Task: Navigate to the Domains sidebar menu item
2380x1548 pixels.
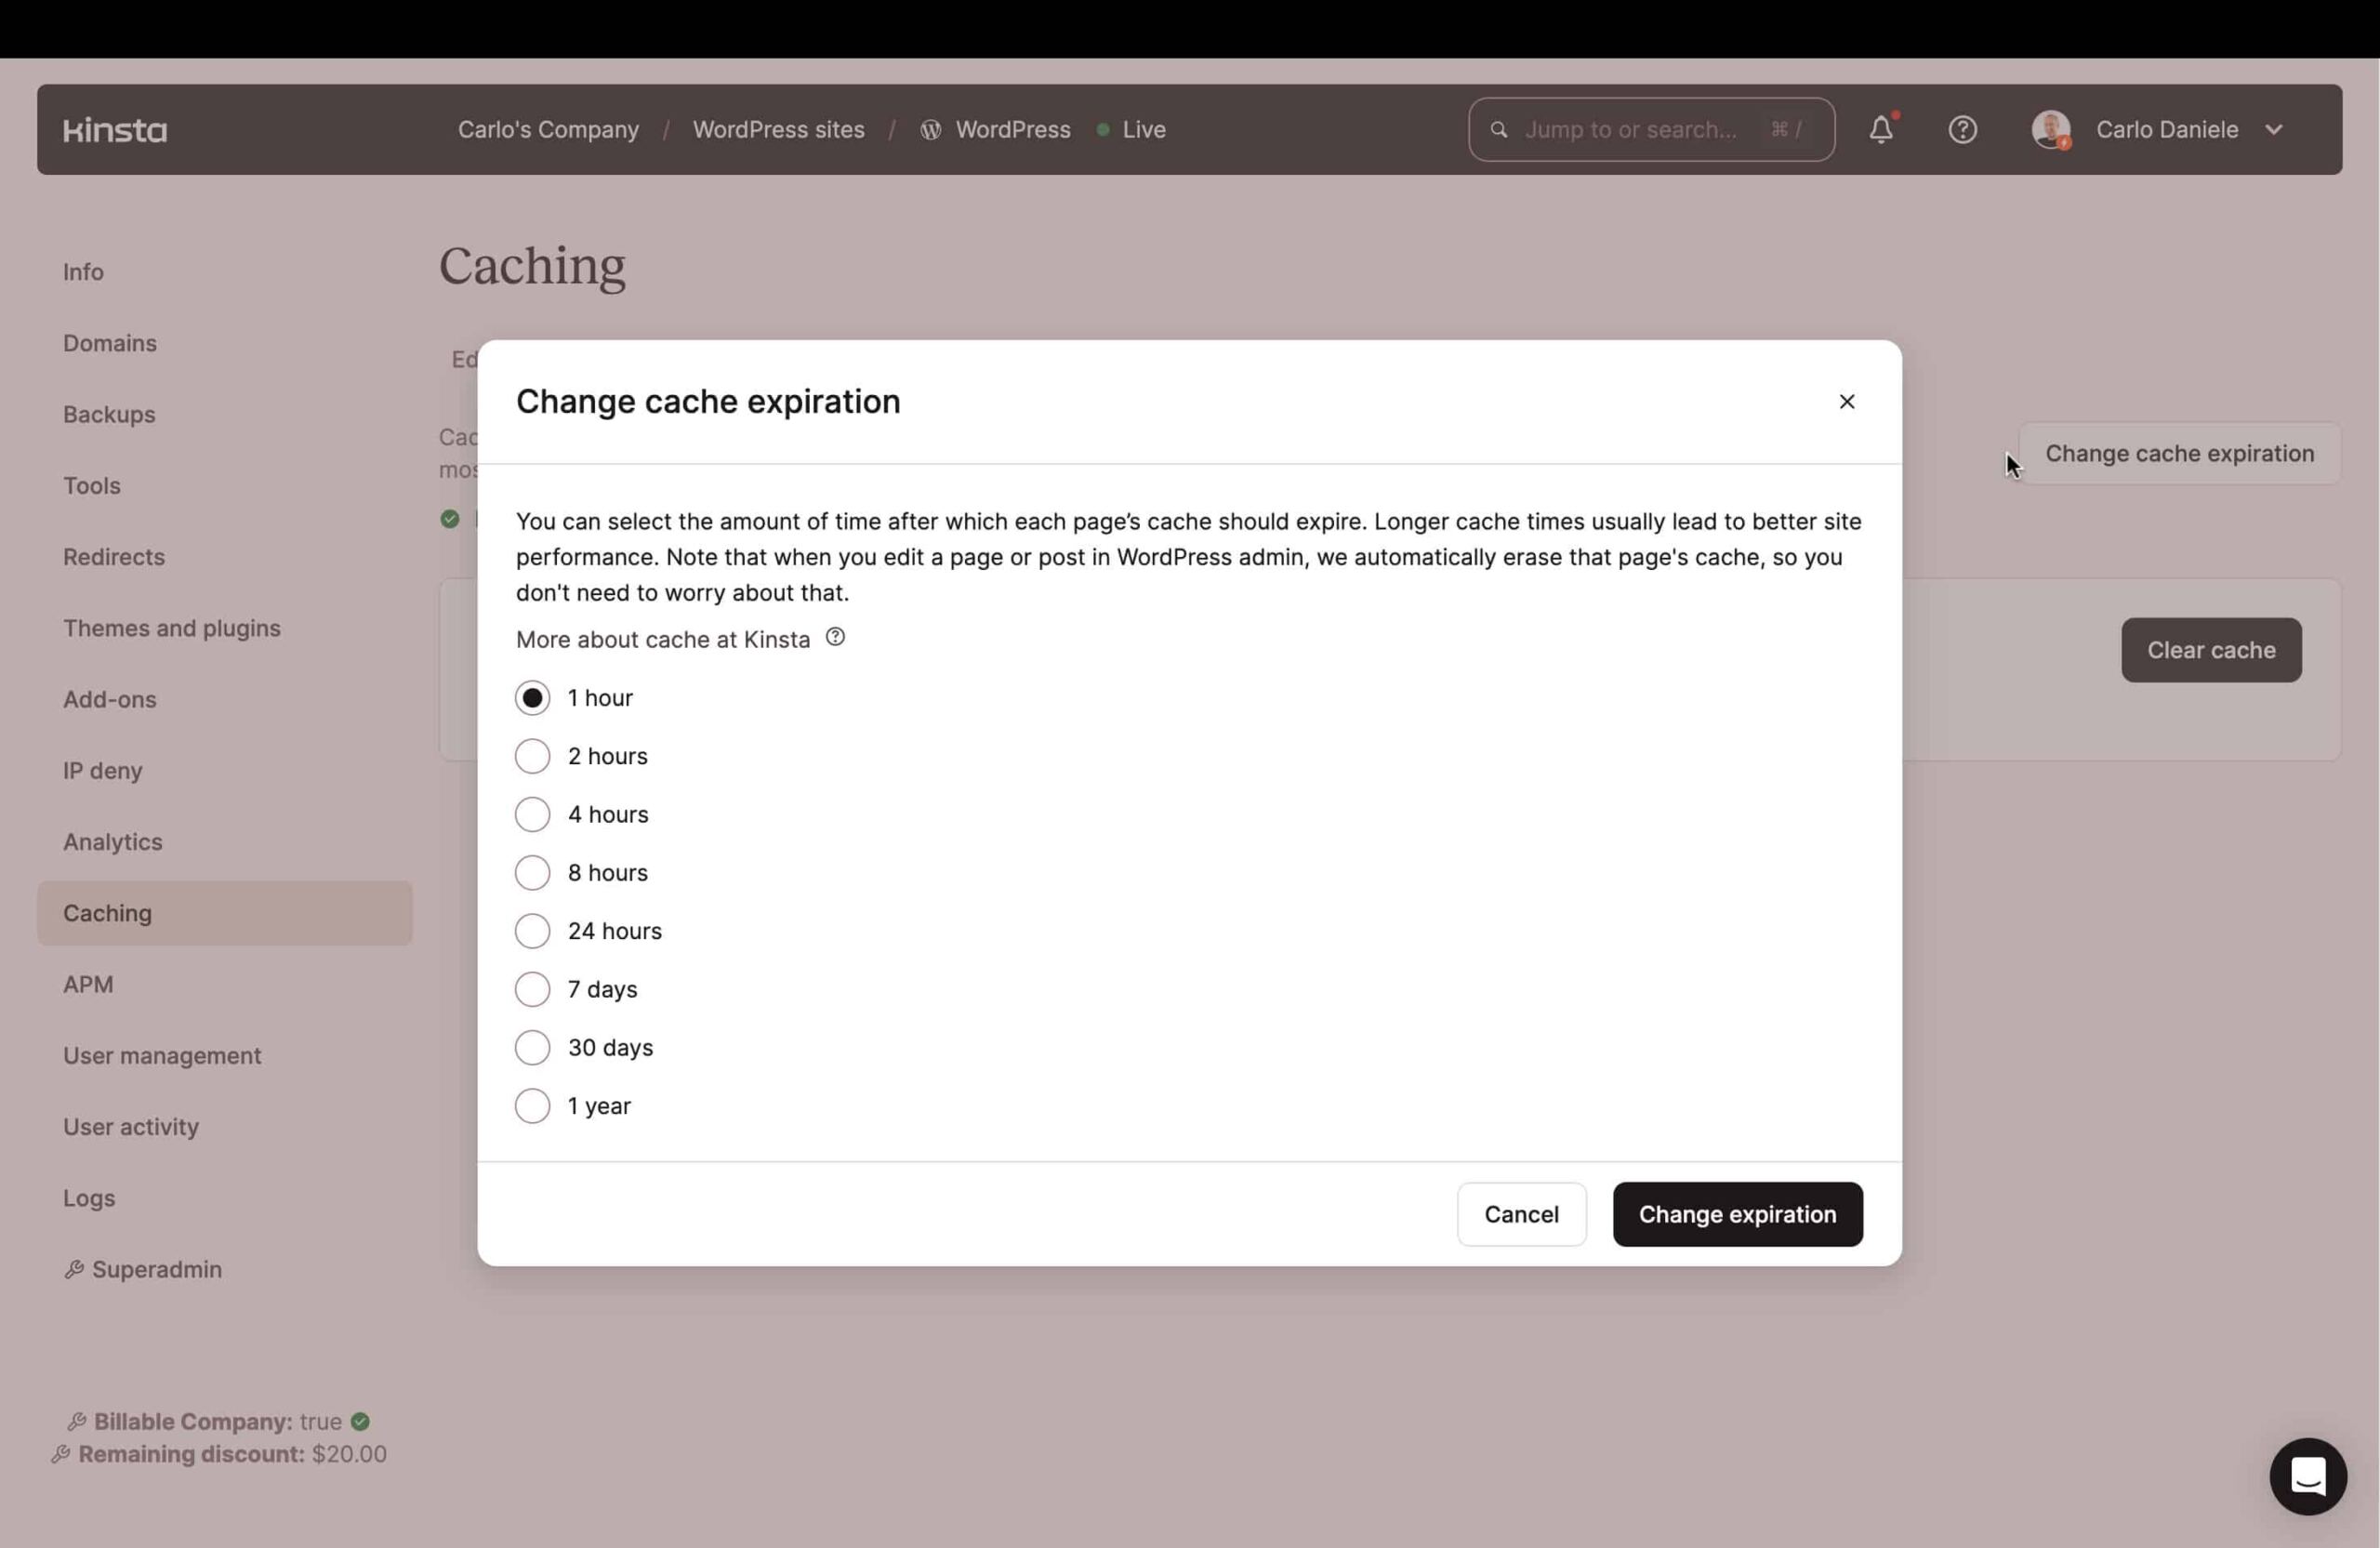Action: [110, 344]
